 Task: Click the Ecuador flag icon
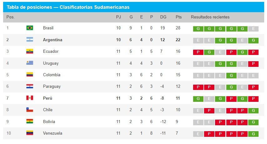click(30, 52)
